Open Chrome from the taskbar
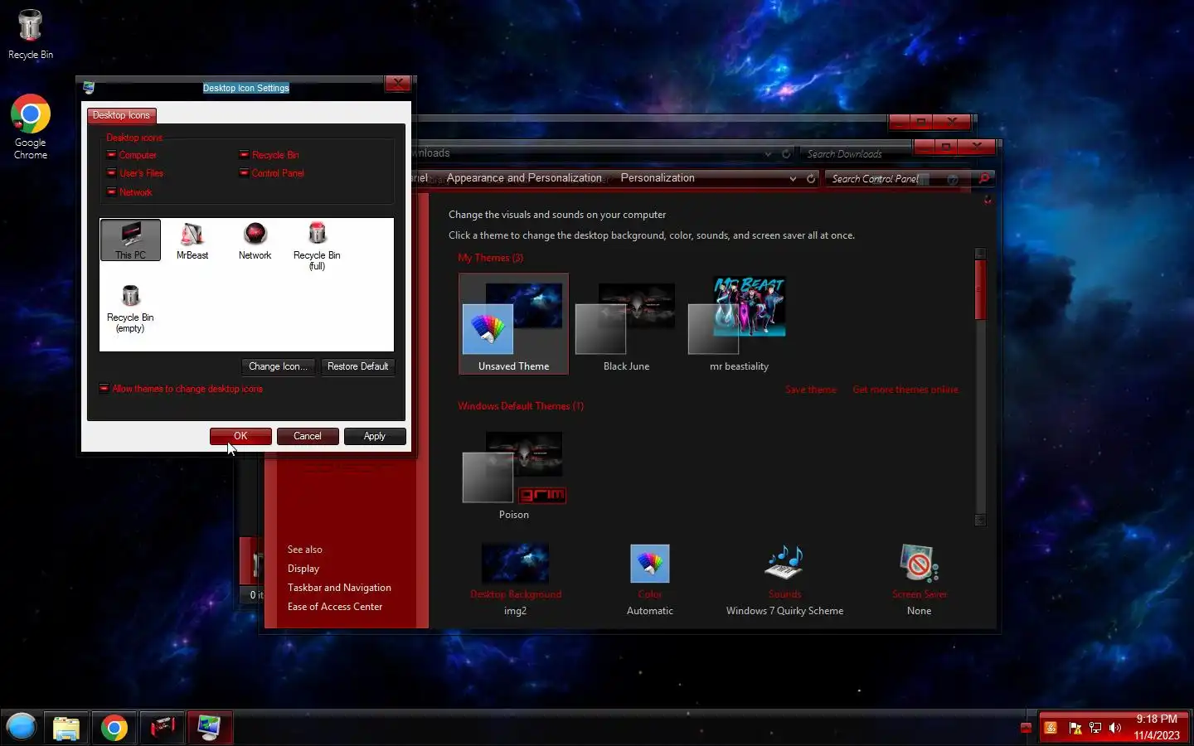 (x=114, y=728)
